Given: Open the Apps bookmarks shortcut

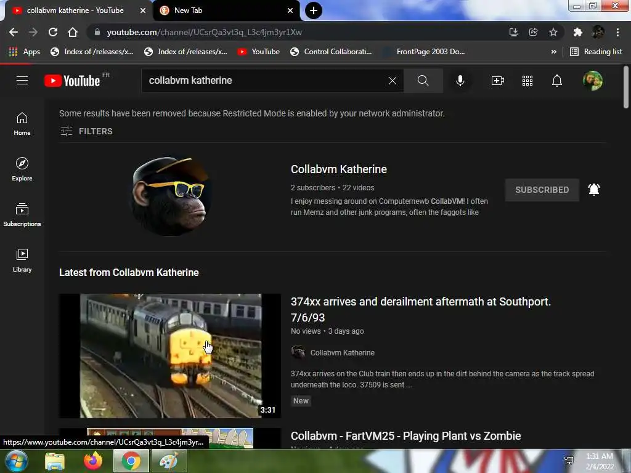Looking at the screenshot, I should [x=25, y=52].
